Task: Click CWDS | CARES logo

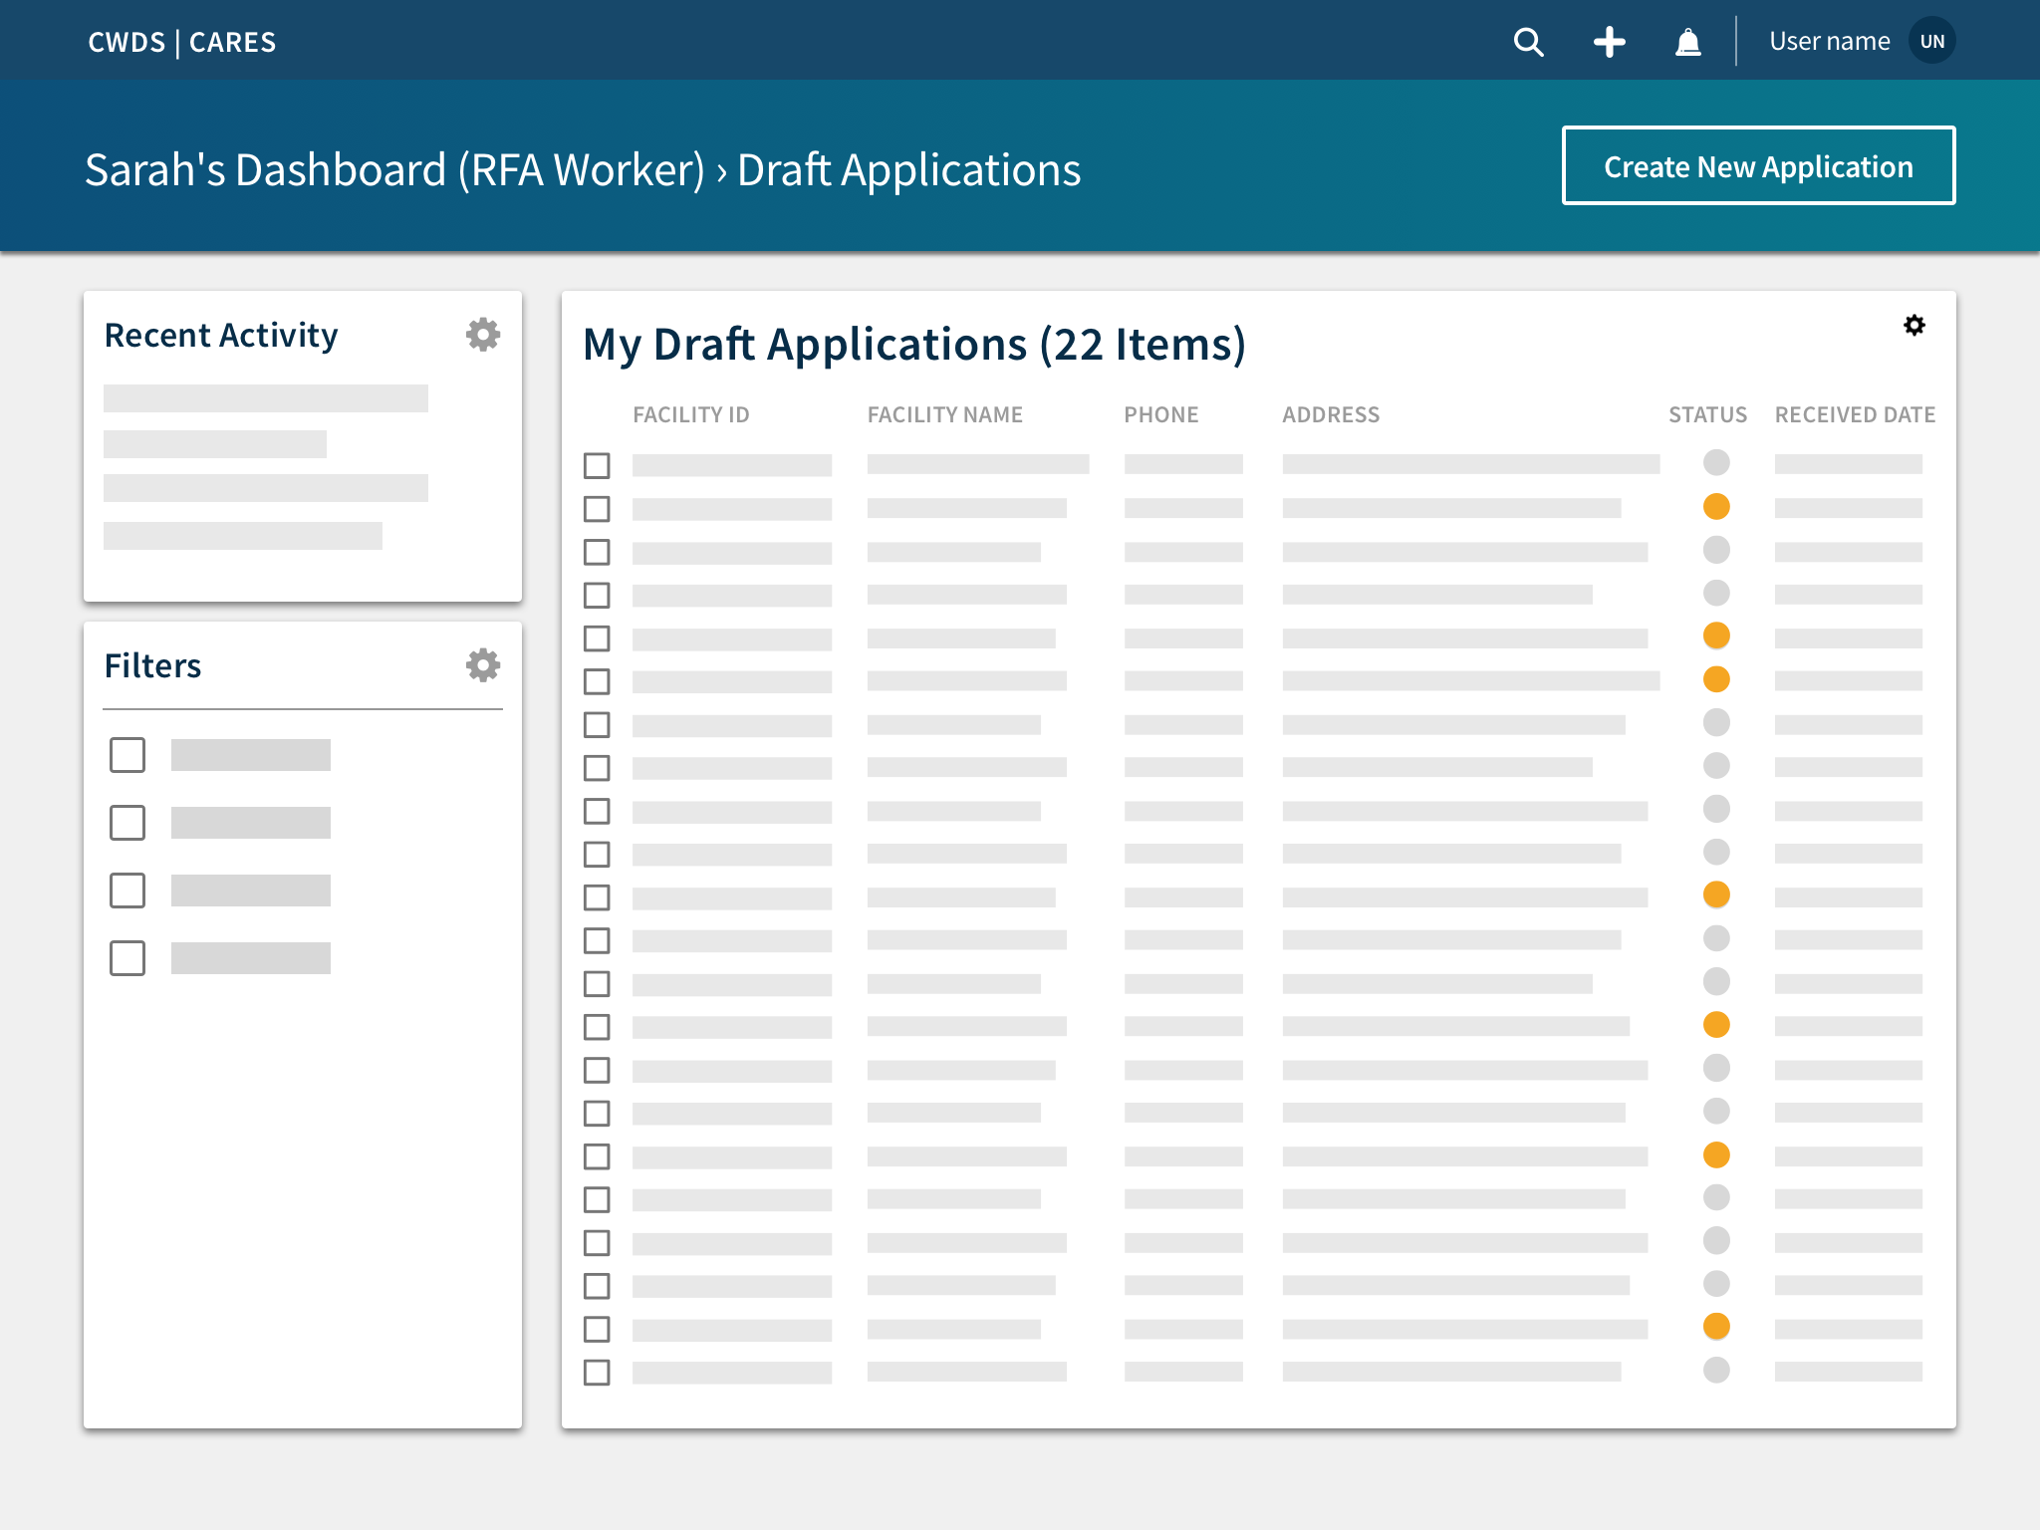Action: pyautogui.click(x=182, y=42)
